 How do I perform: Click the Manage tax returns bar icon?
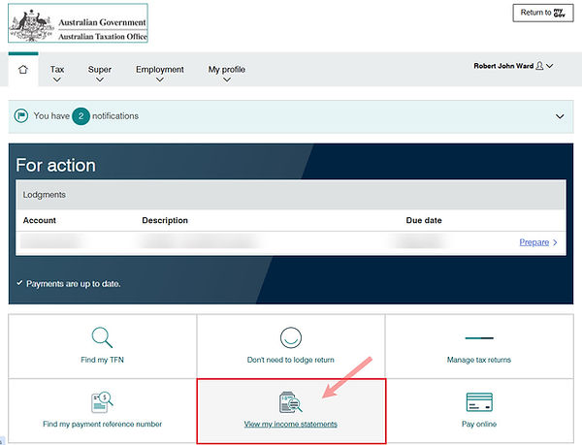479,337
